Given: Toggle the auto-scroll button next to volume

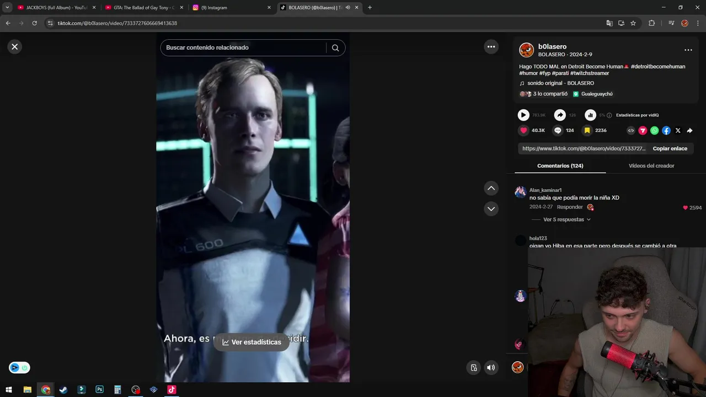Looking at the screenshot, I should (474, 368).
